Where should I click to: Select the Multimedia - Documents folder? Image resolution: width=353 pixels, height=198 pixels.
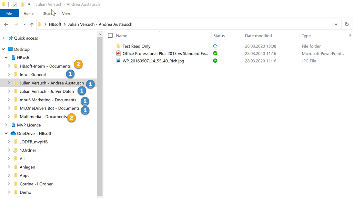coord(43,117)
